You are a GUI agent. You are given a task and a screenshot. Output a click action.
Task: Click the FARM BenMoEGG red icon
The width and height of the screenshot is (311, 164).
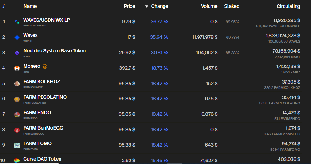pyautogui.click(x=17, y=130)
